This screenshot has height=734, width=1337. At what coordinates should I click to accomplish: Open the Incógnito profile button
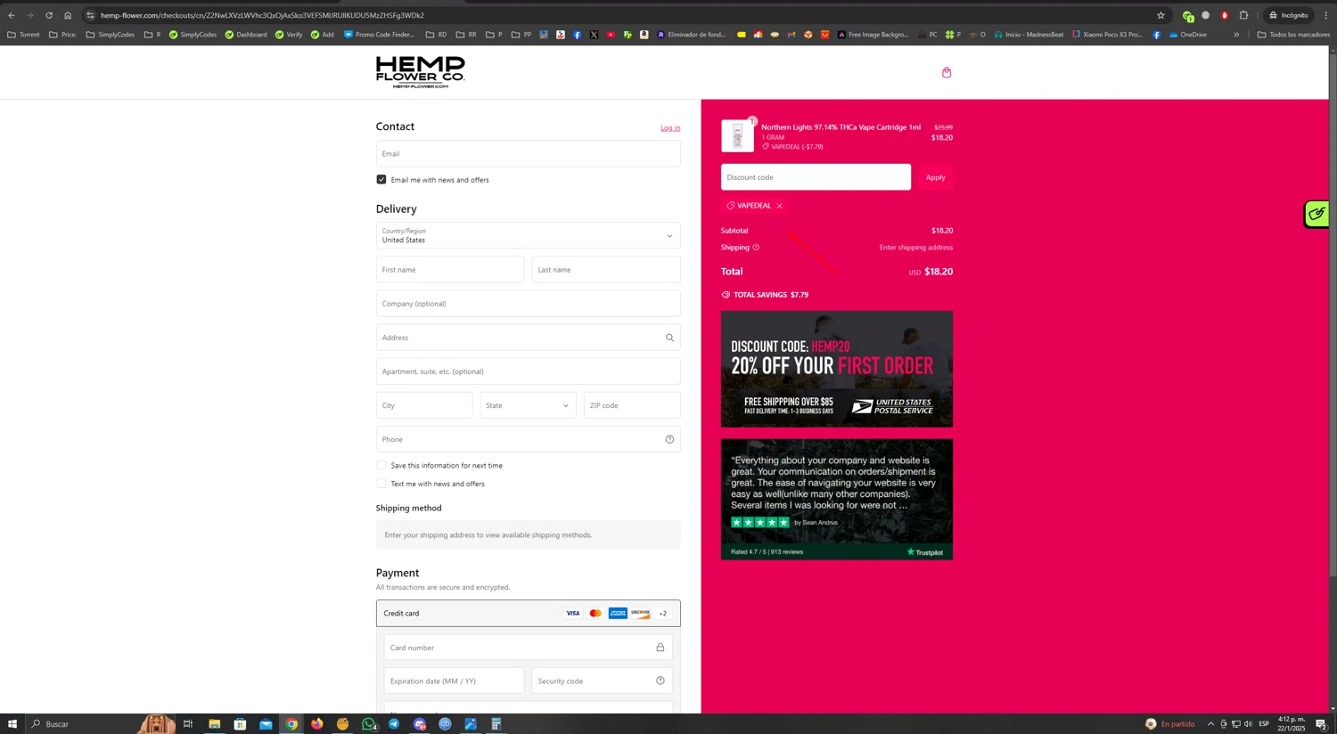tap(1289, 15)
